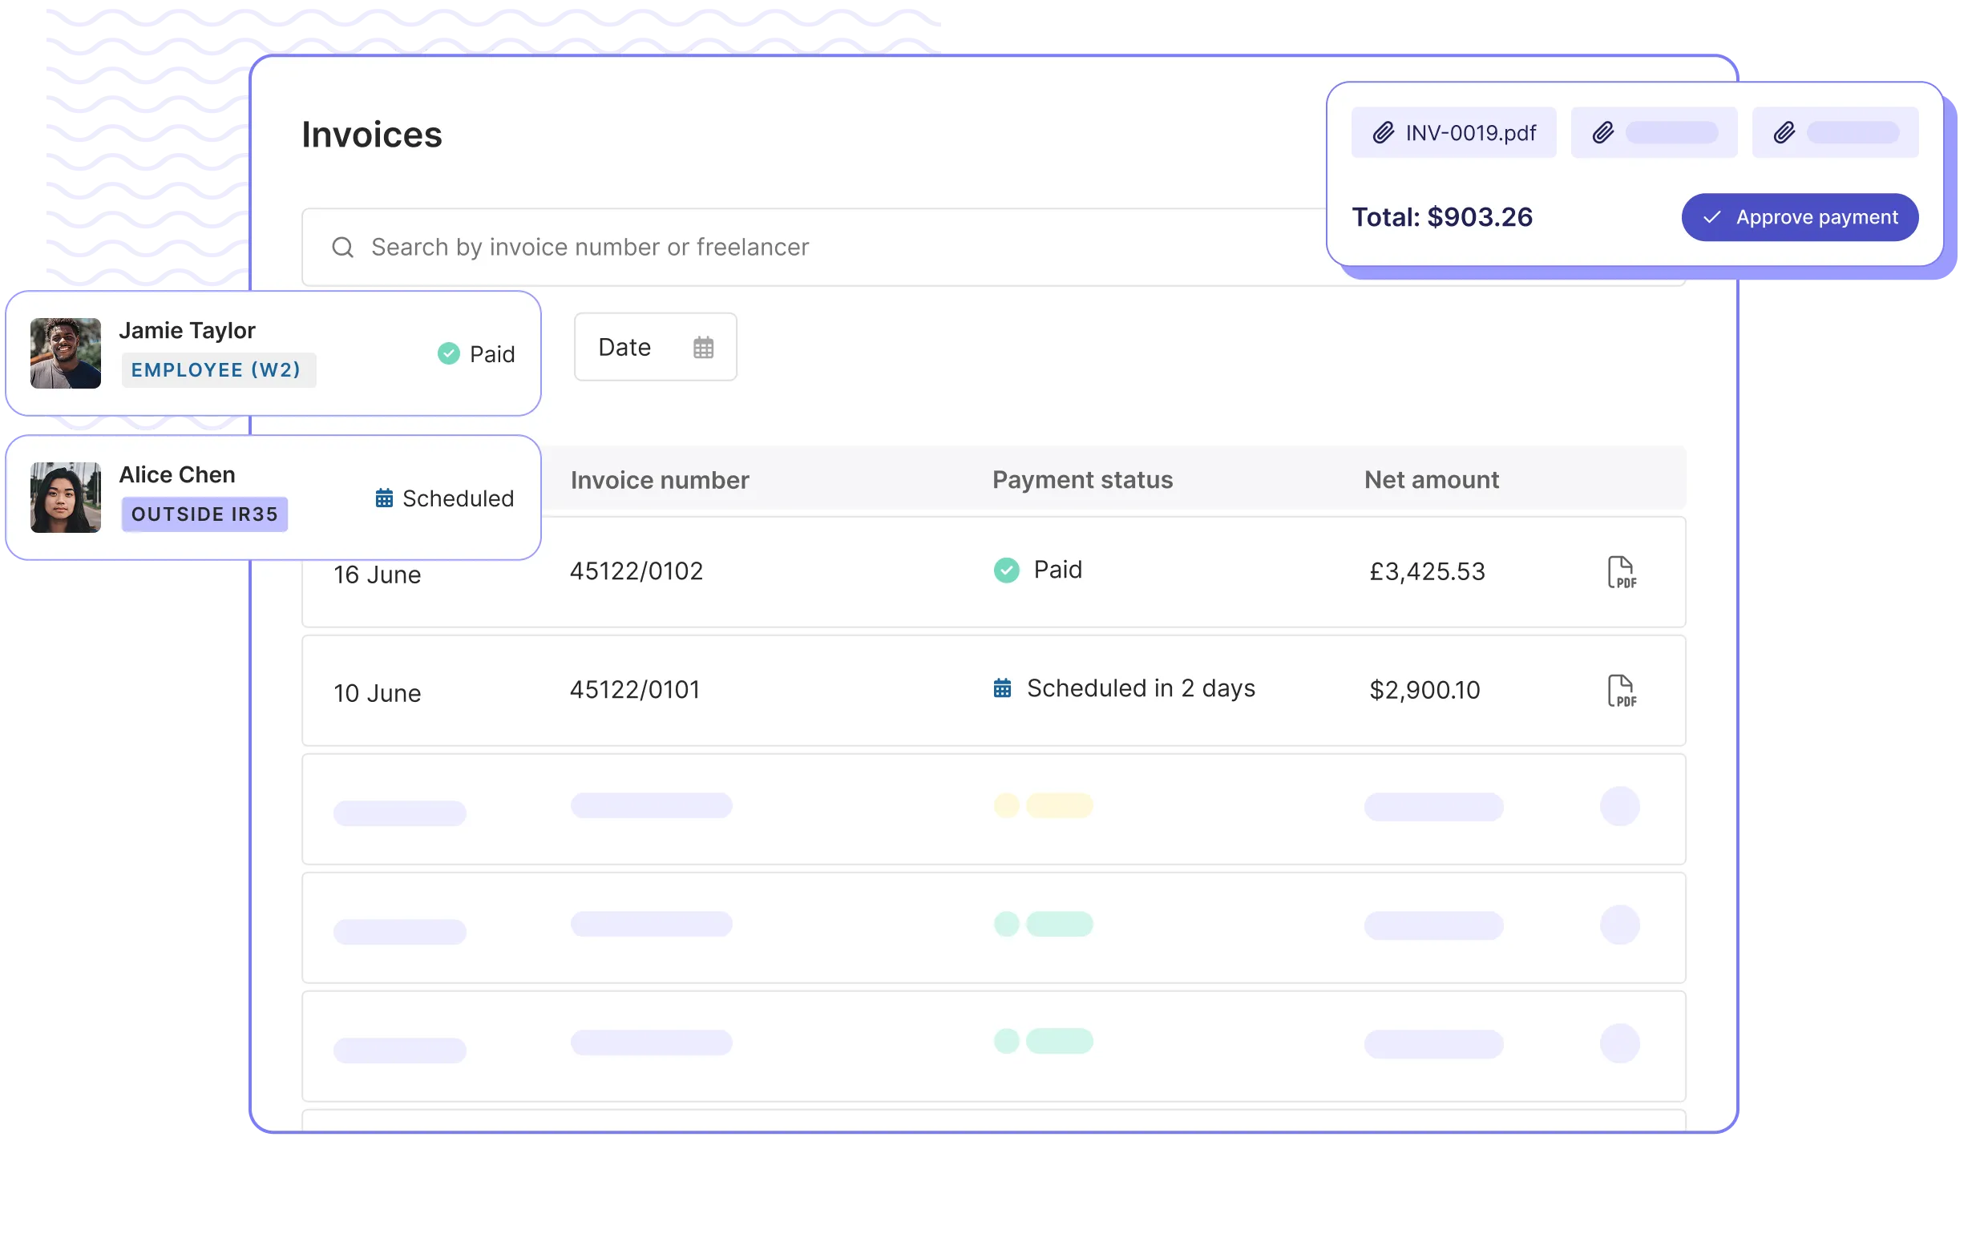Viewport: 1988px width, 1258px height.
Task: Open PDF for invoice 45122/0101
Action: [x=1621, y=691]
